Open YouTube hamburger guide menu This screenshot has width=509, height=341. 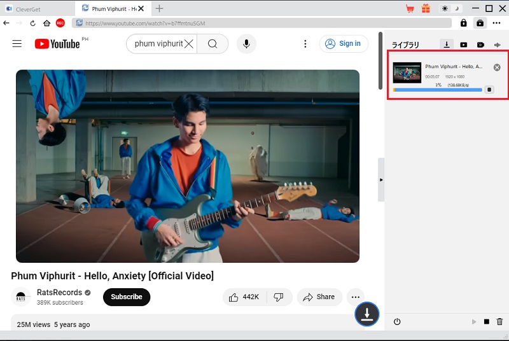tap(17, 43)
